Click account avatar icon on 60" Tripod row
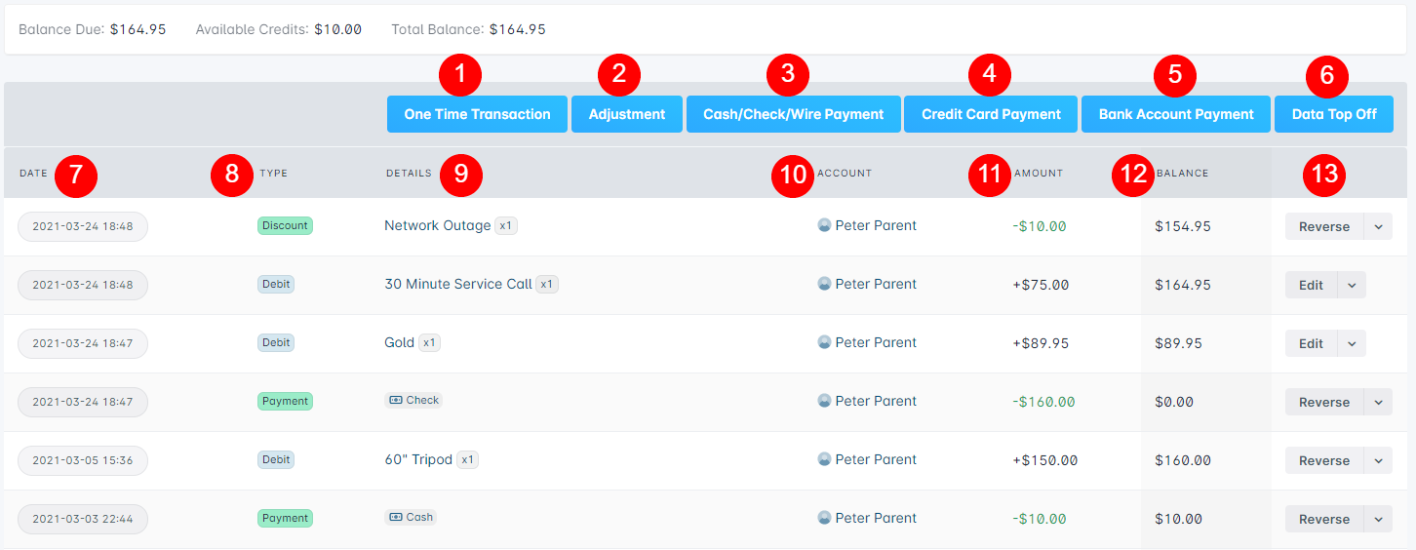Viewport: 1416px width, 550px height. pos(824,459)
